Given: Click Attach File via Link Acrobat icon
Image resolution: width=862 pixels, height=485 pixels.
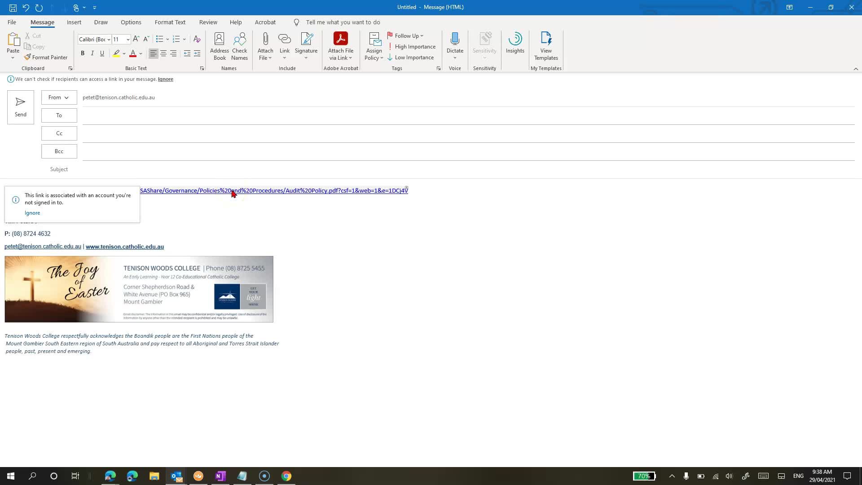Looking at the screenshot, I should (x=340, y=40).
